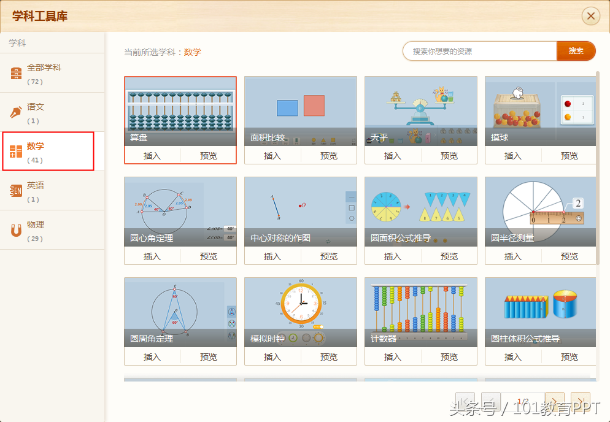Select the 天平 balance scale thumbnail
610x422 pixels.
(421, 111)
